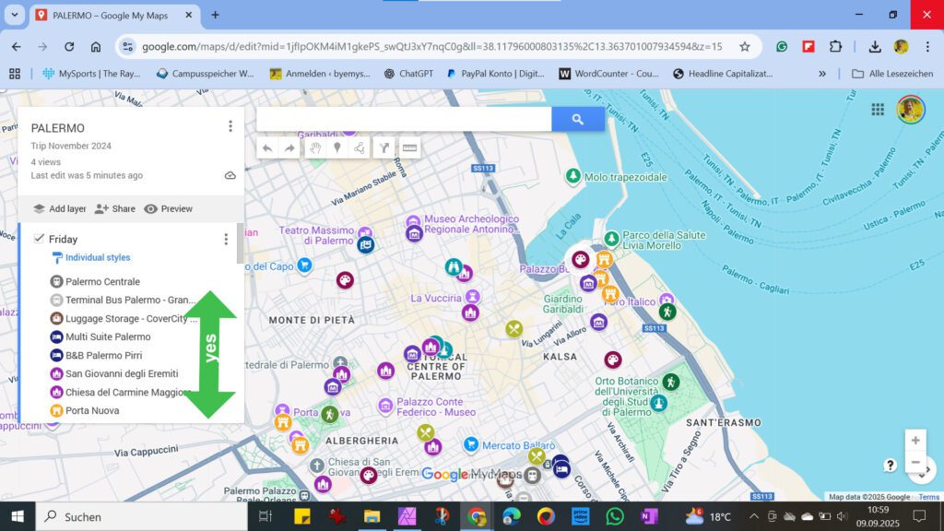Image resolution: width=944 pixels, height=531 pixels.
Task: Click the Undo arrow icon
Action: pos(267,147)
